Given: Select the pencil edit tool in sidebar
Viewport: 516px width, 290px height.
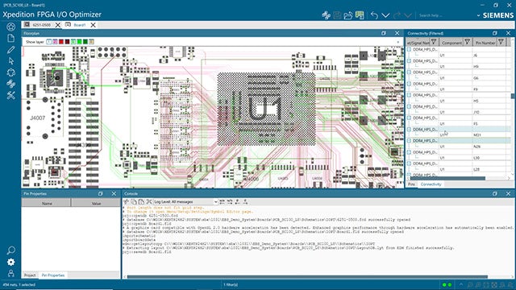Looking at the screenshot, I should pyautogui.click(x=10, y=50).
